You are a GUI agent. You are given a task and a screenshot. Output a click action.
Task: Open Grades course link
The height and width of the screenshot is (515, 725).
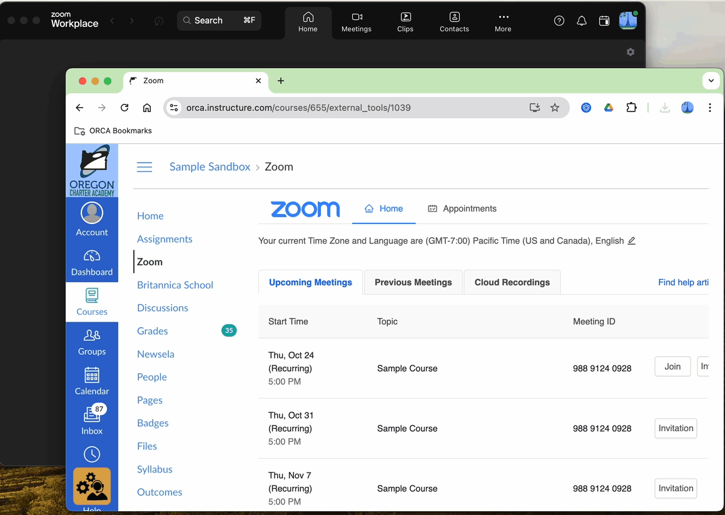(153, 331)
